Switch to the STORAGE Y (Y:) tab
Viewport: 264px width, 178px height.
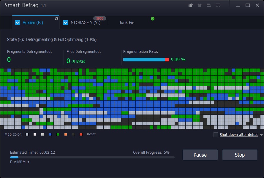(85, 23)
